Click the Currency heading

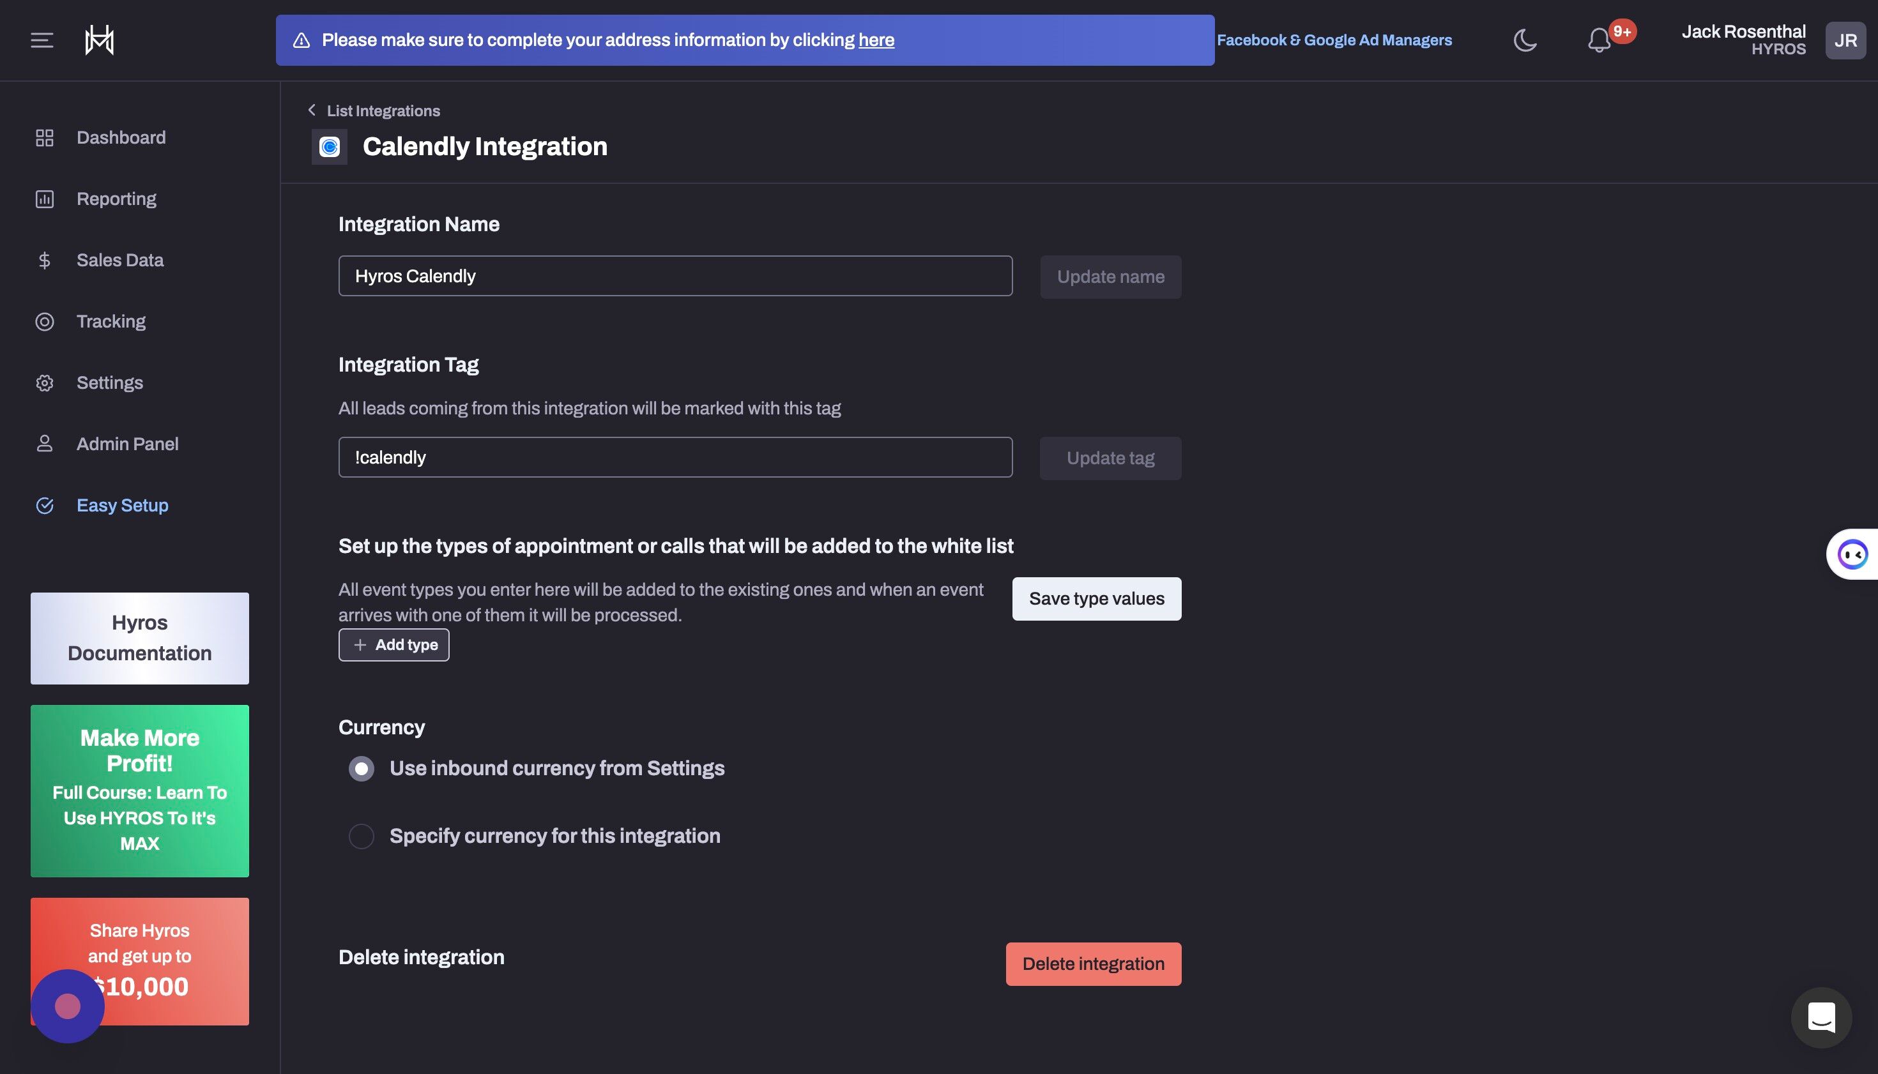coord(381,728)
